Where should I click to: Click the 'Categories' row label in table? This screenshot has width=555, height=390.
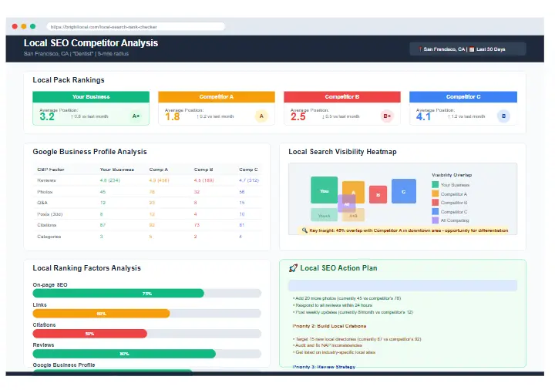click(x=49, y=237)
